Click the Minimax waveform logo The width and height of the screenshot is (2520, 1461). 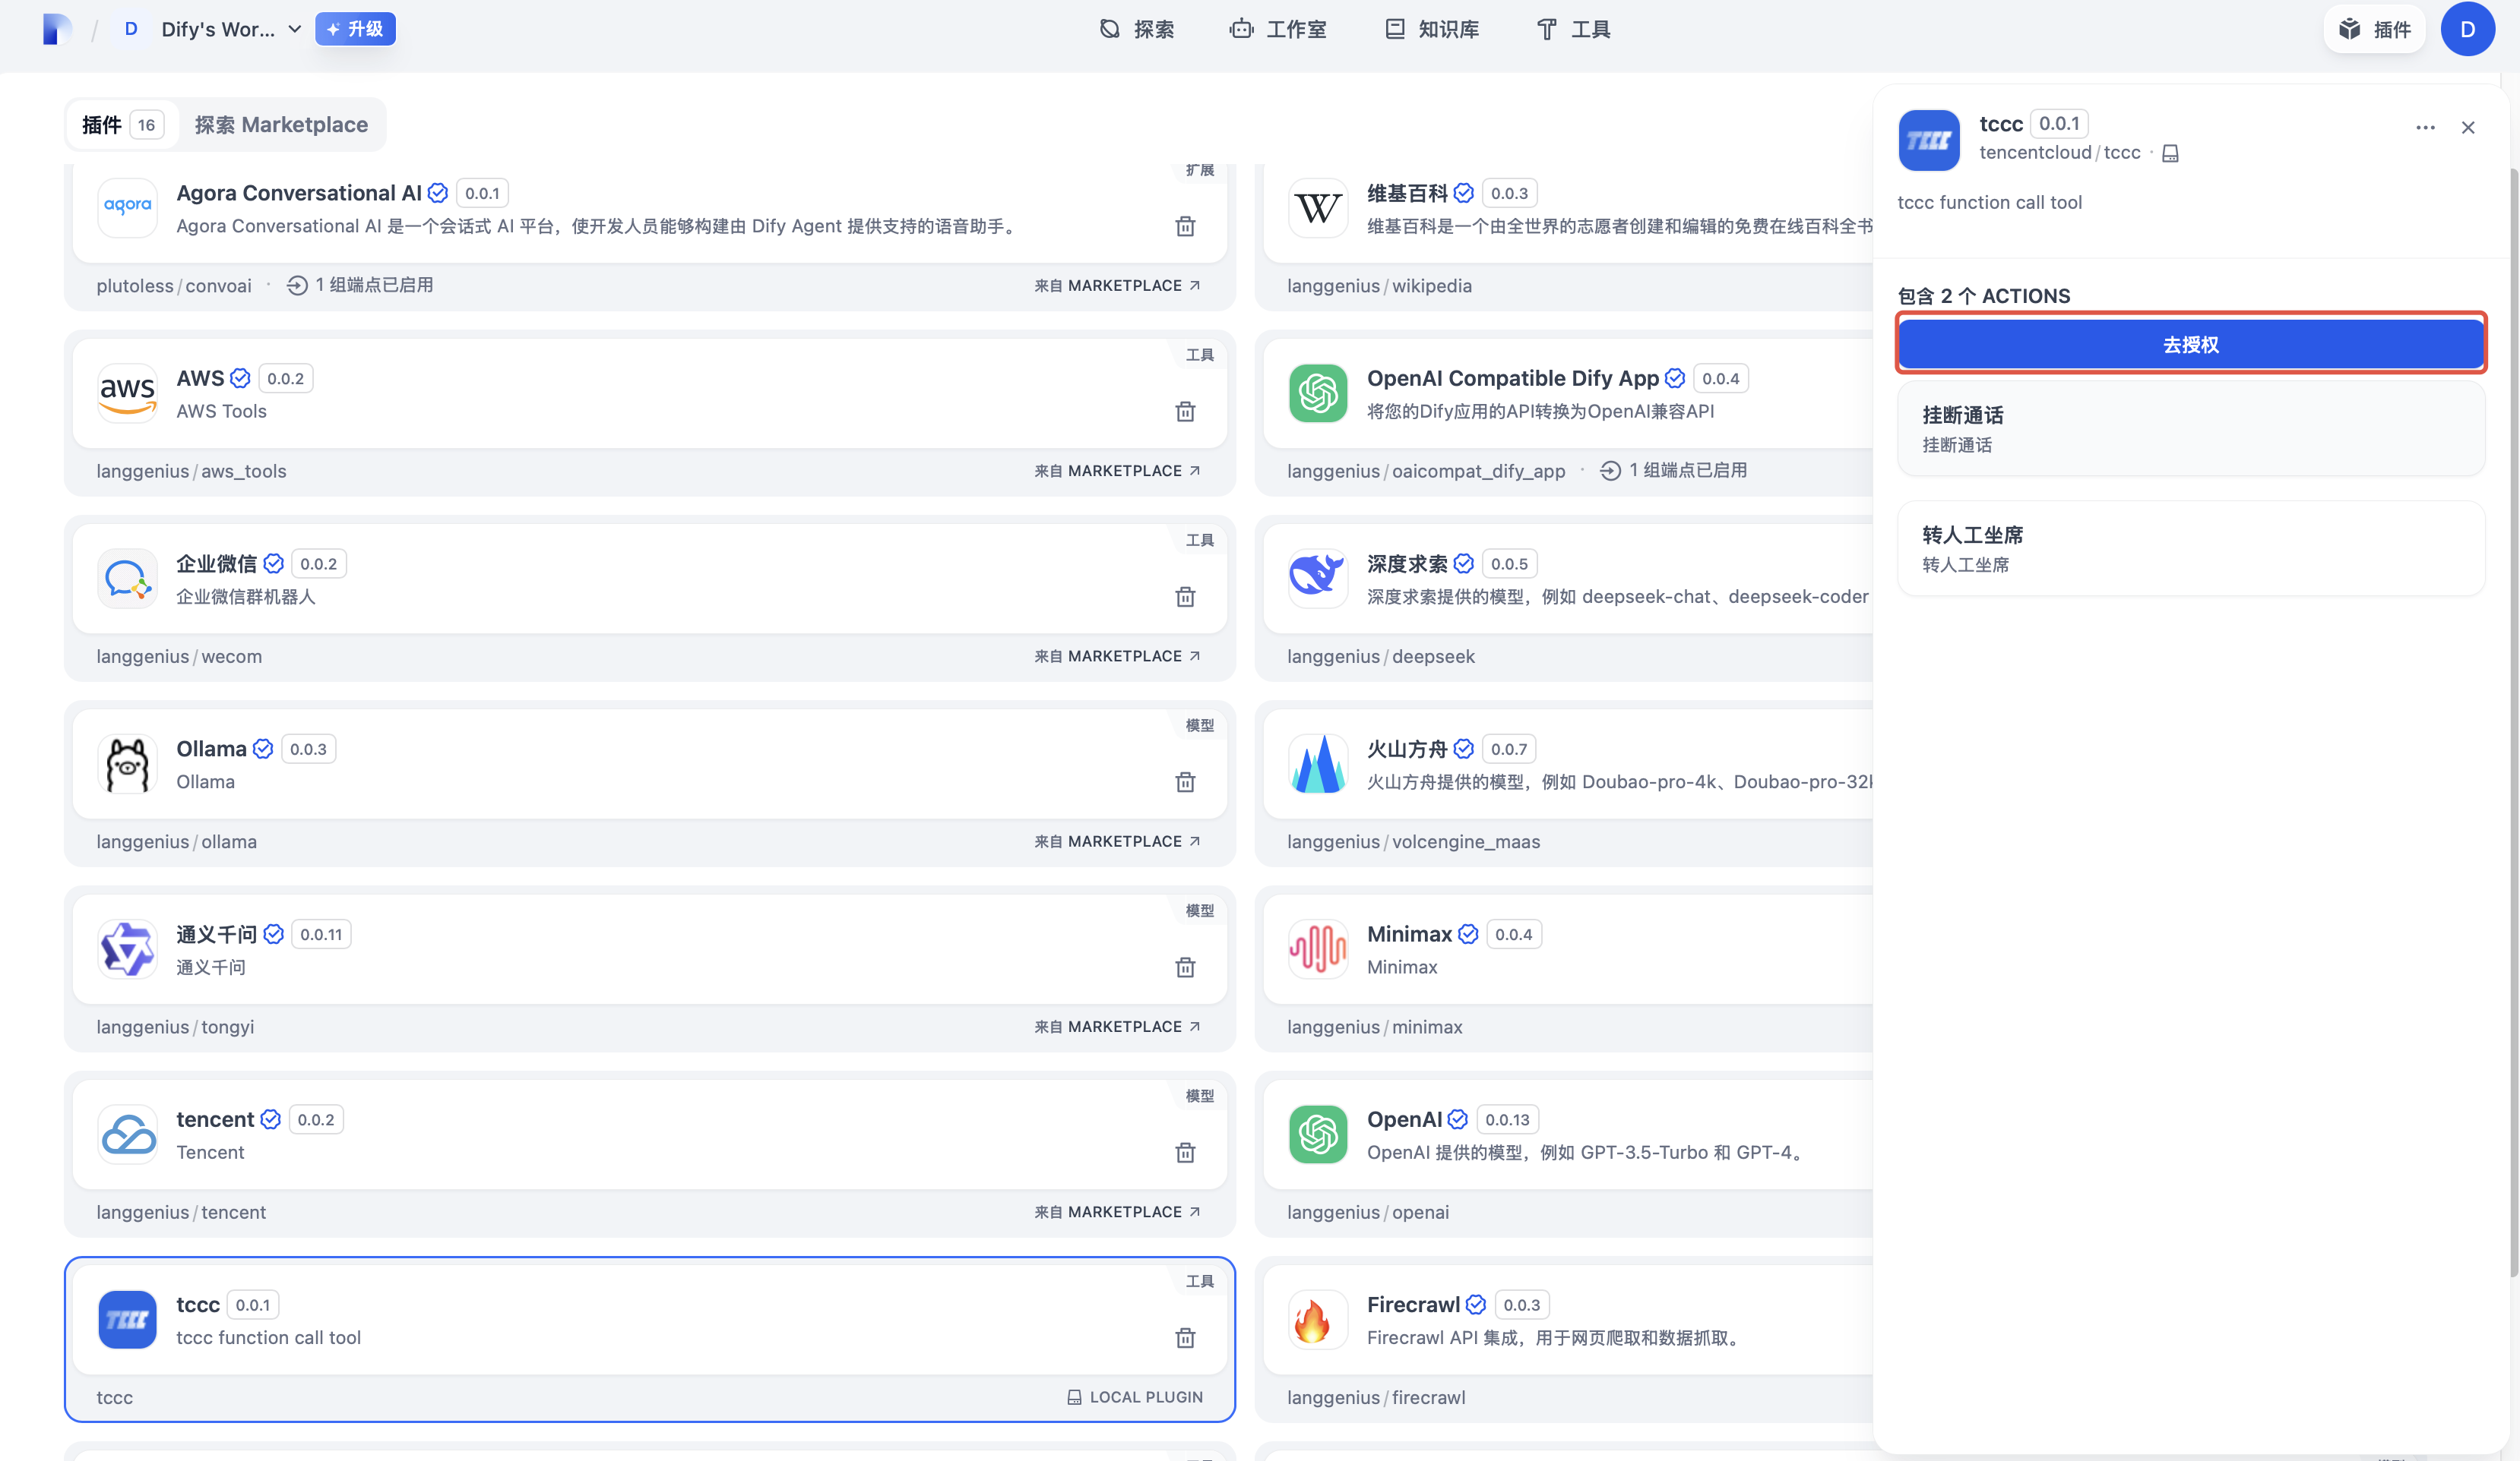pyautogui.click(x=1318, y=948)
